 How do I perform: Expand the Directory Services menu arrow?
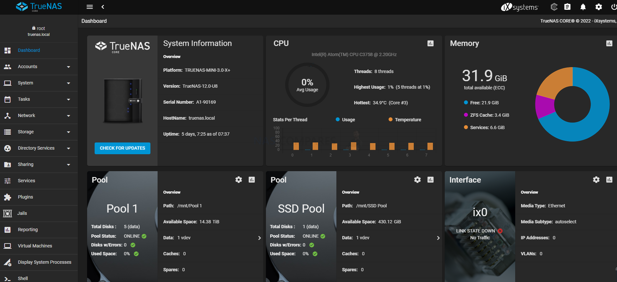tap(69, 148)
